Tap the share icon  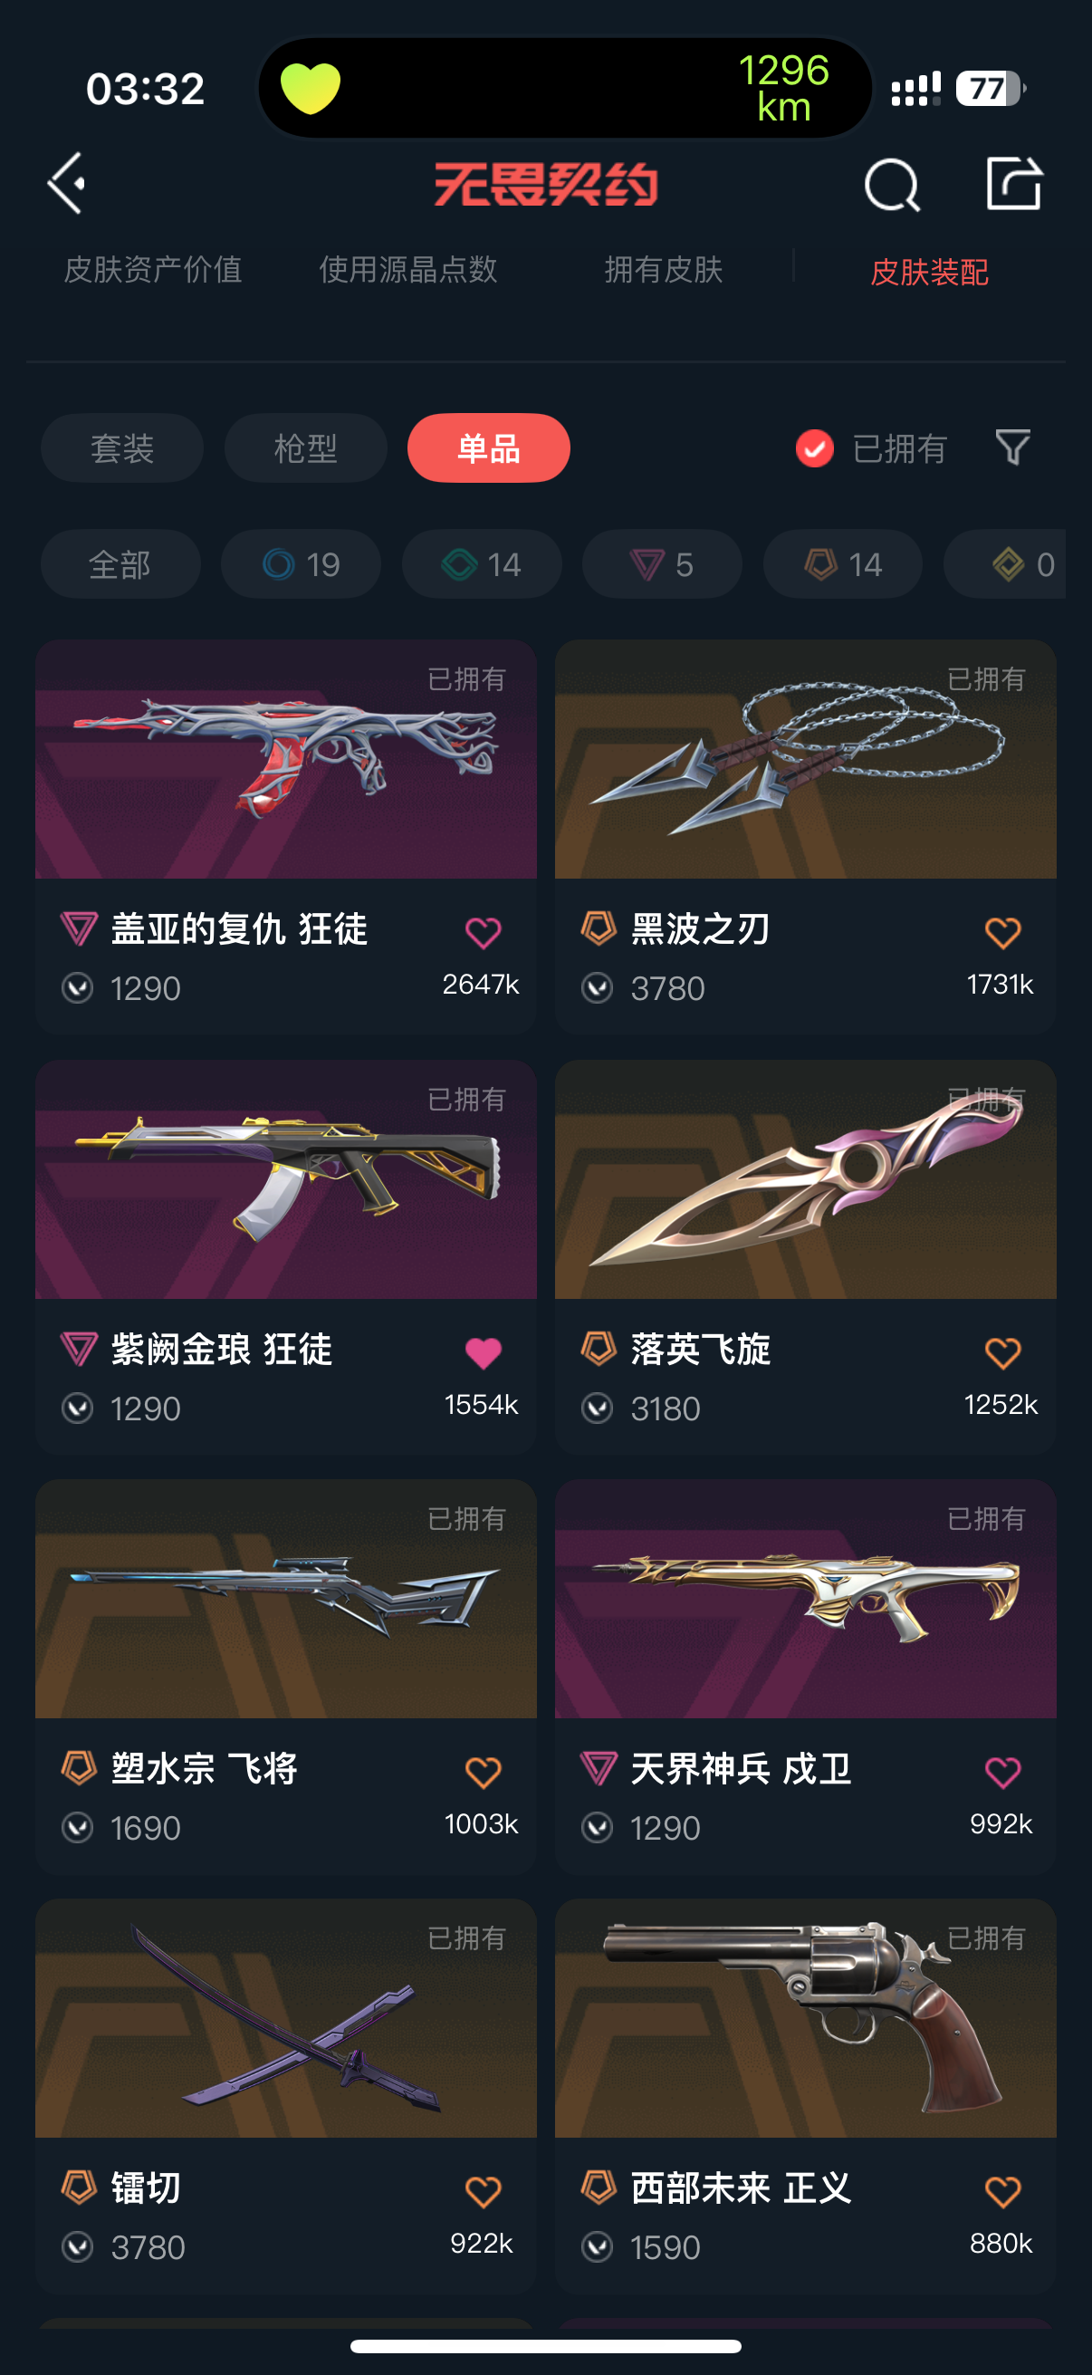tap(1013, 184)
